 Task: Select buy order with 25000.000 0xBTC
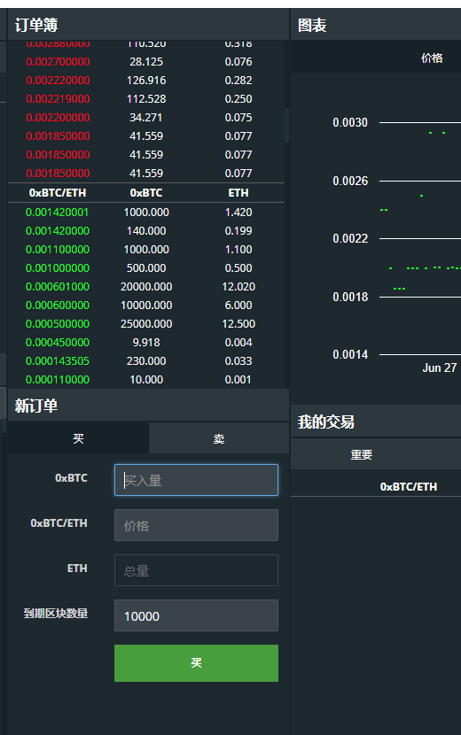146,324
